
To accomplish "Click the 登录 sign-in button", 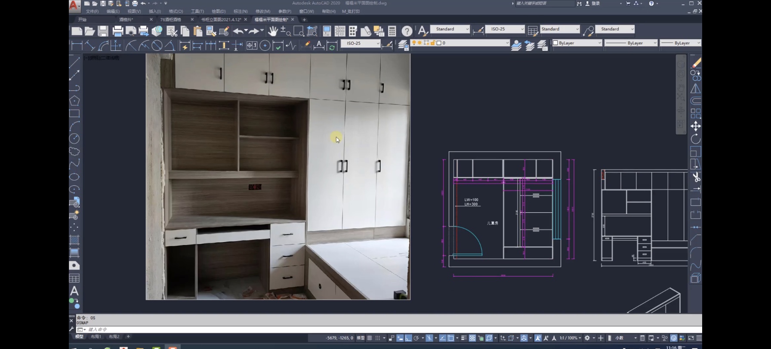I will pos(595,3).
